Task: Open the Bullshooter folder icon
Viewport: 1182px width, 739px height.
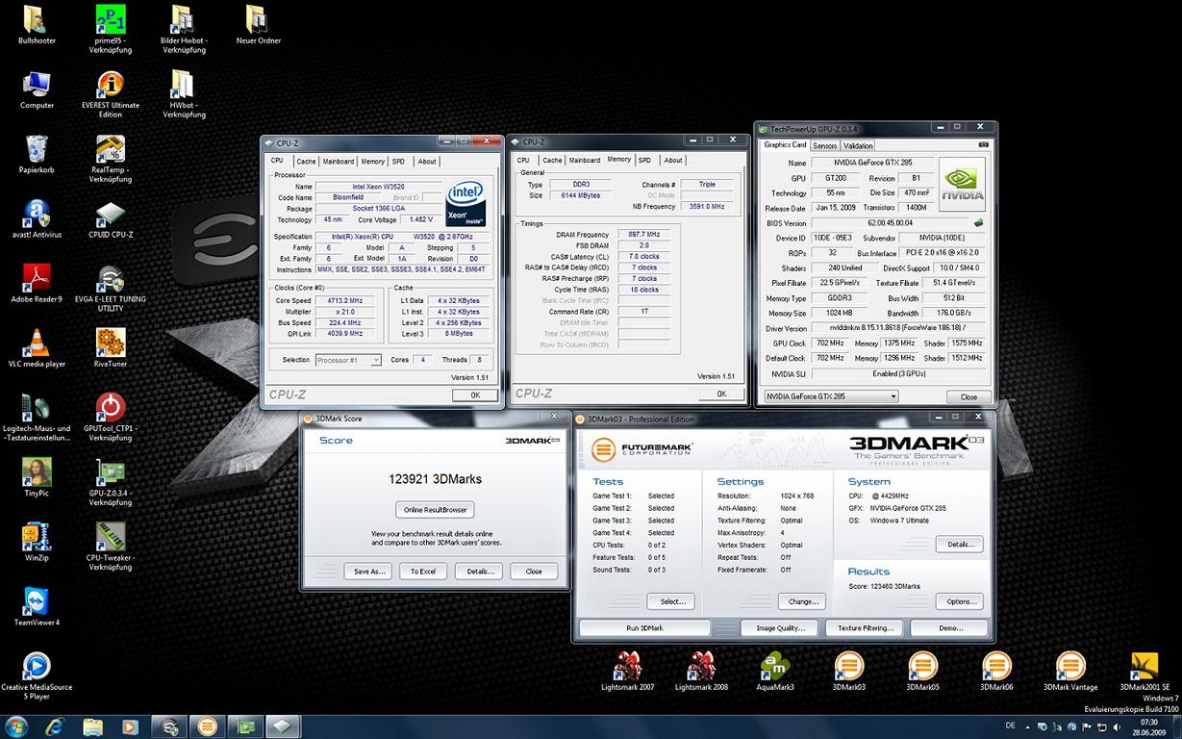Action: tap(37, 19)
